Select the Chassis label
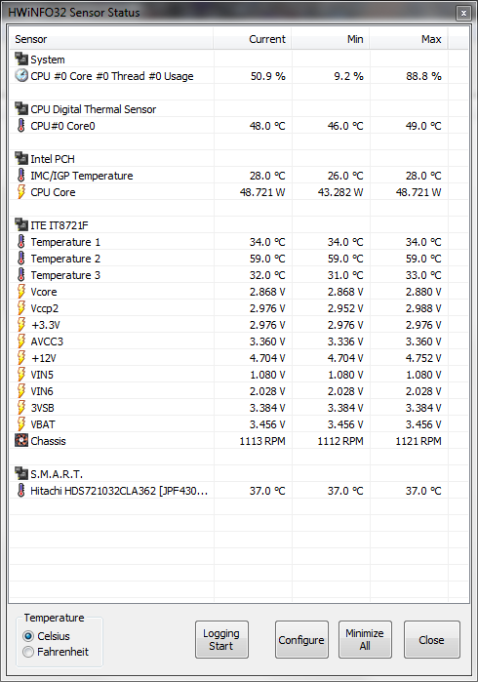478x682 pixels. click(x=48, y=441)
